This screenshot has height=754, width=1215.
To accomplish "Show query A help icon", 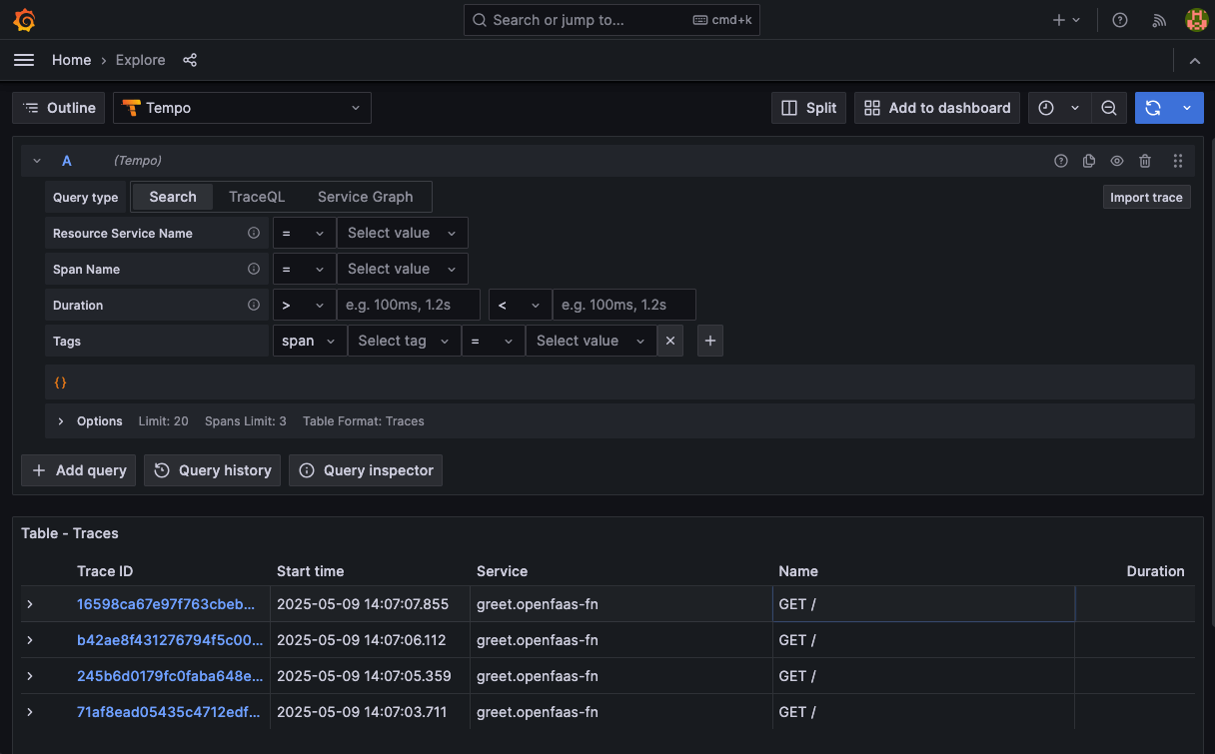I will click(x=1061, y=161).
